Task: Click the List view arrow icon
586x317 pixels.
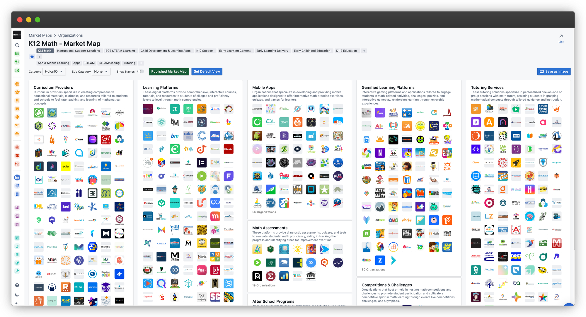Action: pos(561,36)
